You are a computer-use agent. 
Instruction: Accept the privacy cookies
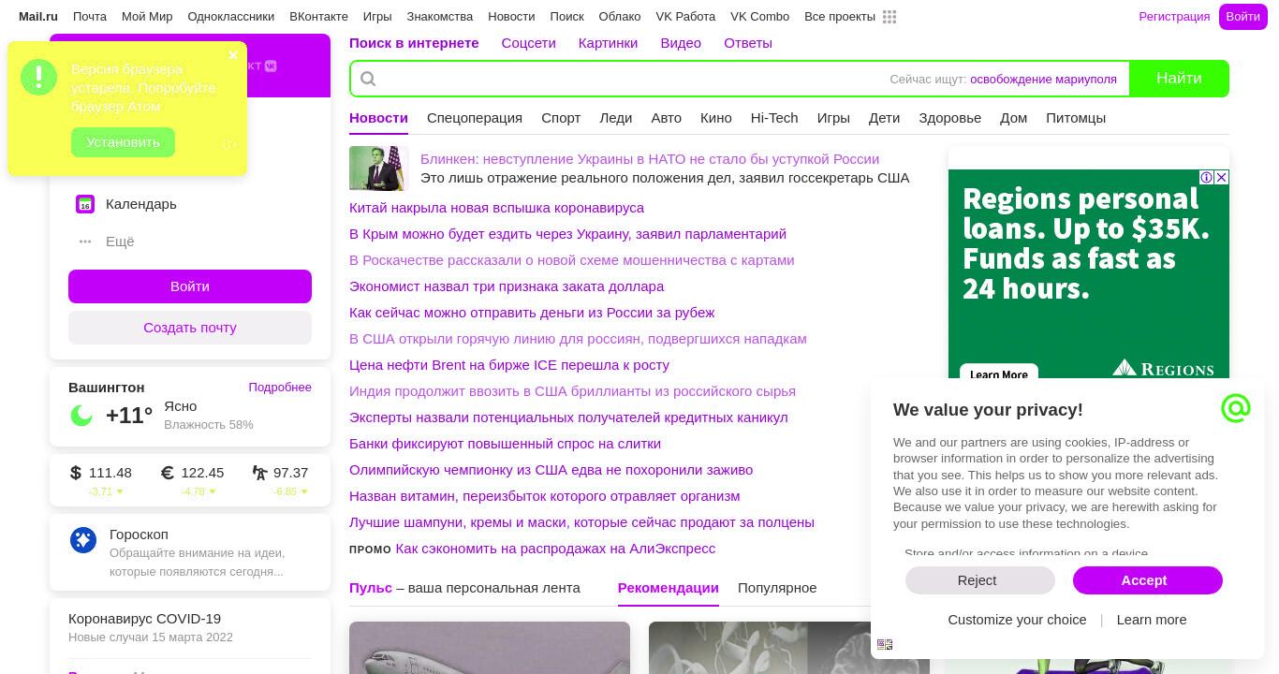pos(1148,580)
